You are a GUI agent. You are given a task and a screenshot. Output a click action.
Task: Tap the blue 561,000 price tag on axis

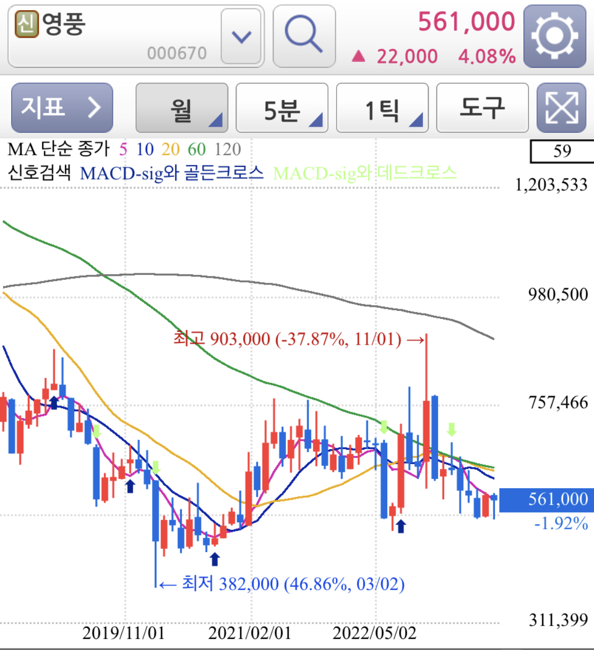click(547, 499)
